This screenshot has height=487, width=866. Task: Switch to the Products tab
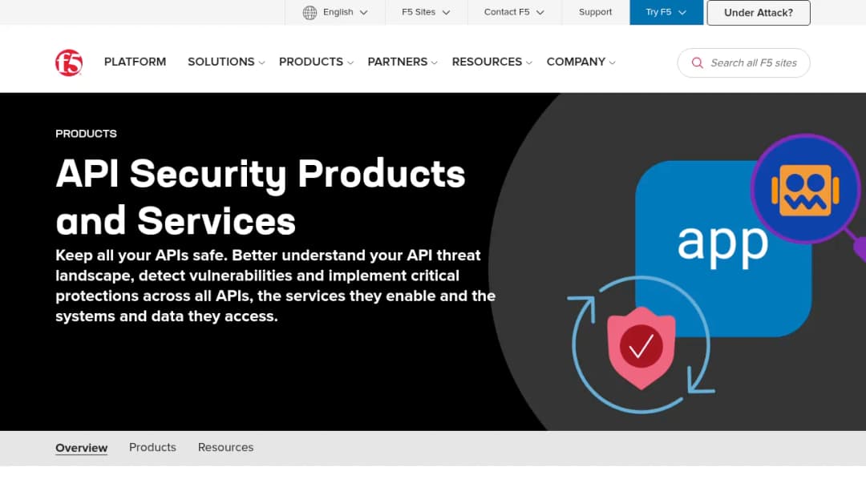tap(152, 447)
